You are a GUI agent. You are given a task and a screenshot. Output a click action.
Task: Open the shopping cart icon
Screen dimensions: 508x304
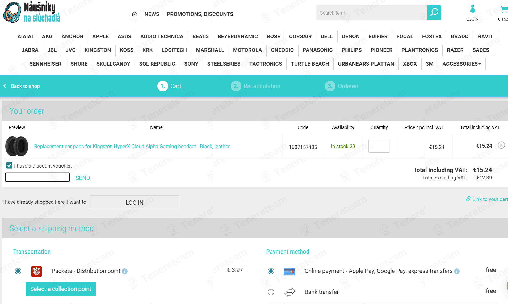point(504,10)
